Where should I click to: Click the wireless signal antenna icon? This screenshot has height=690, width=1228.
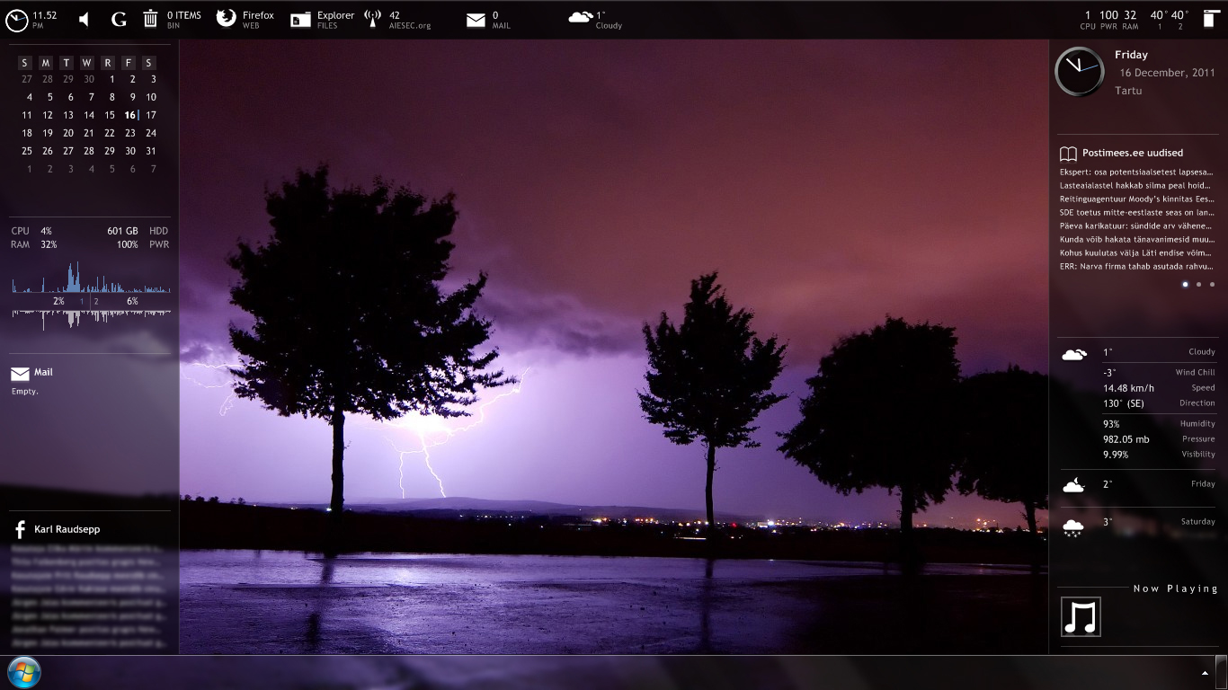point(372,19)
